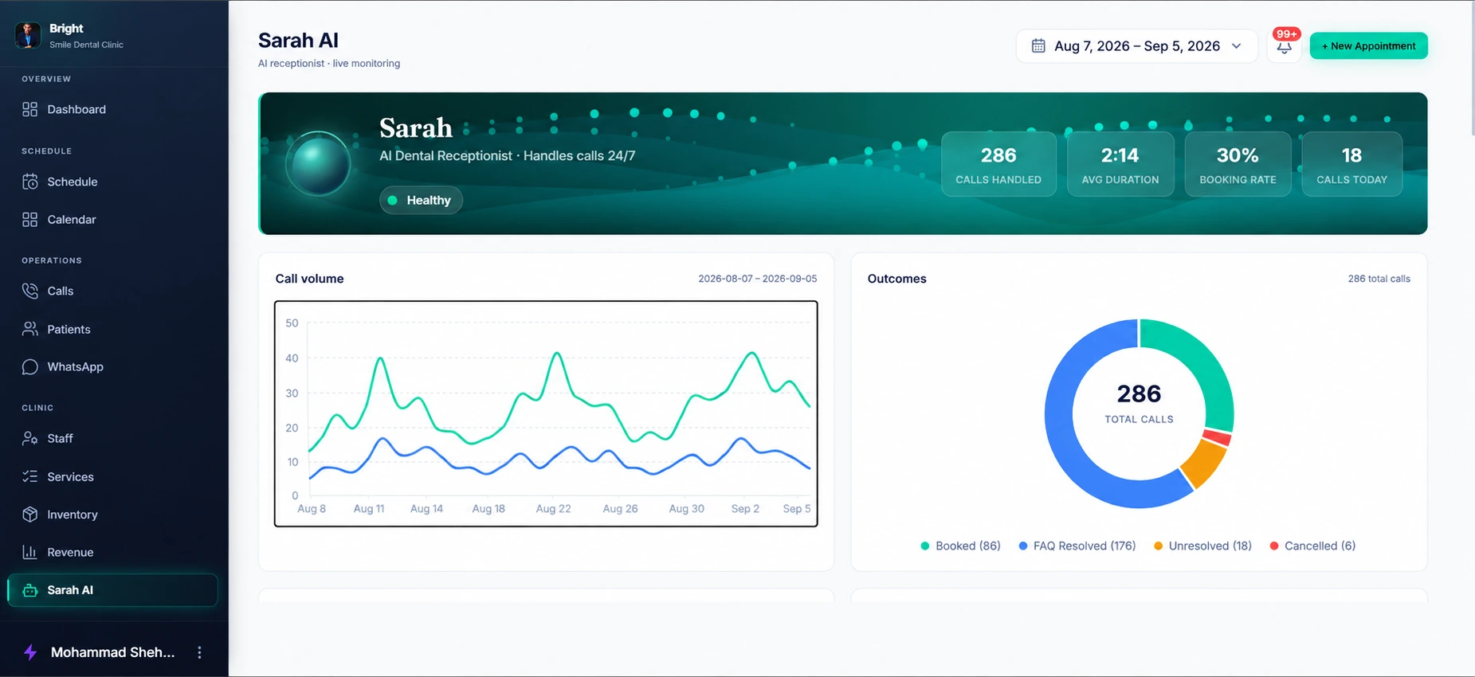Expand the date range dropdown chevron

(x=1236, y=45)
